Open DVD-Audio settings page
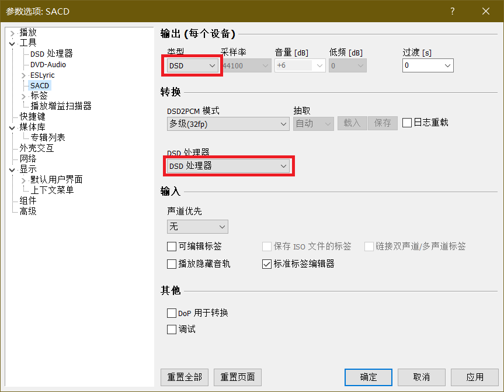 point(48,64)
